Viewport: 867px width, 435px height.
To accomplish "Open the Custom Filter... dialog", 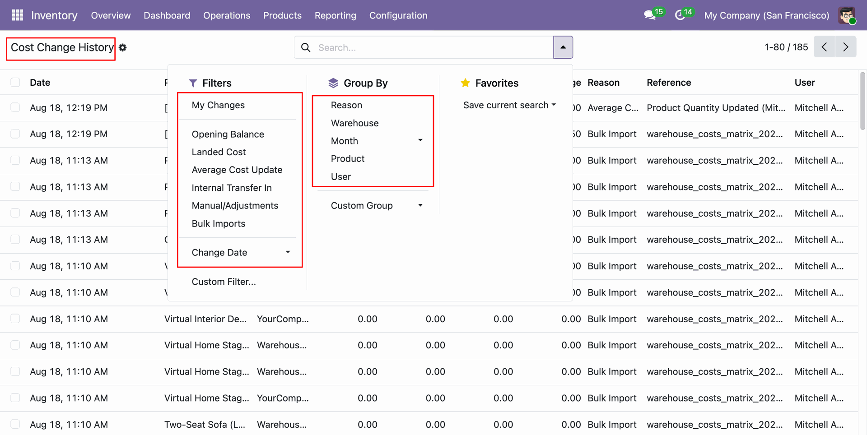I will click(x=224, y=282).
